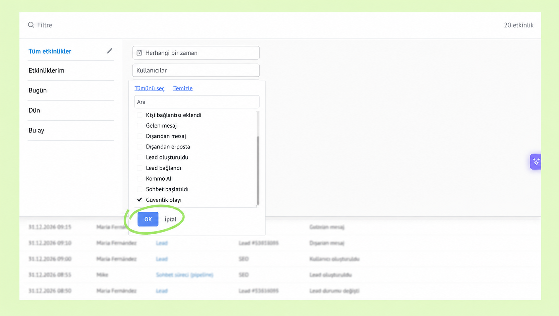Screen dimensions: 559x316
Task: Click the 20 etkinlik count text
Action: (x=519, y=25)
